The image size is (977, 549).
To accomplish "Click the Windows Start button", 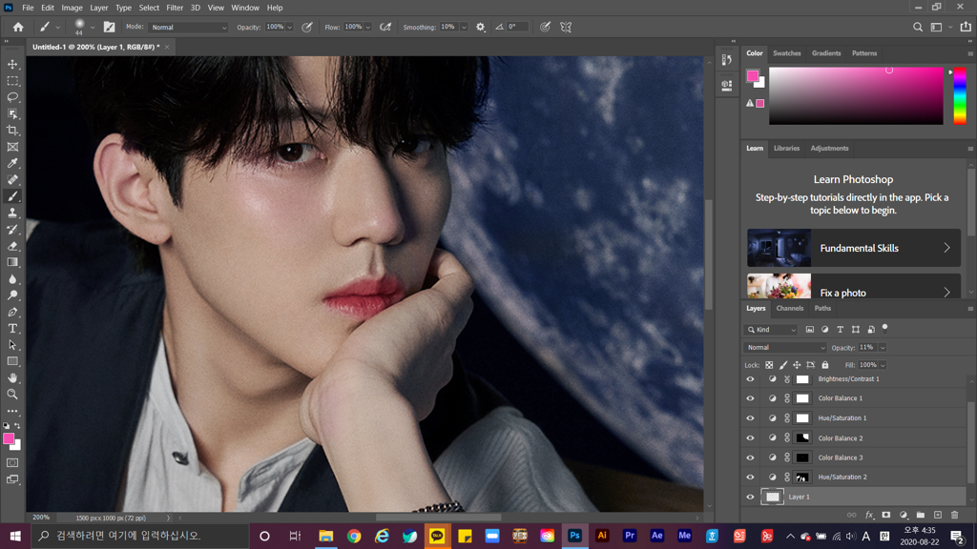I will pos(15,536).
